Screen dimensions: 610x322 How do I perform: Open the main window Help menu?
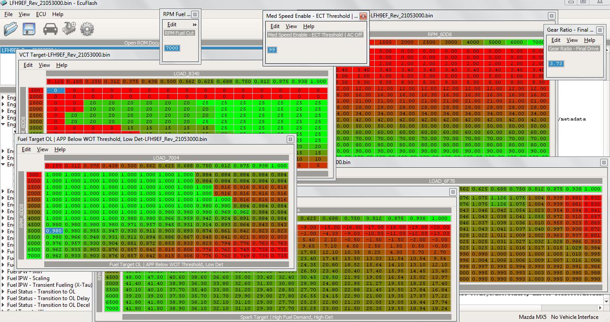58,14
